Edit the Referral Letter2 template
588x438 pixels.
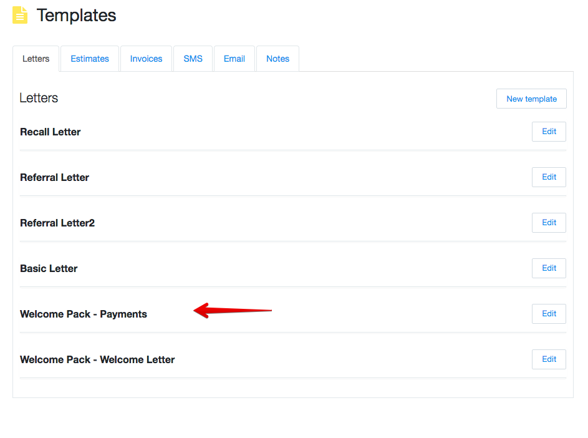(x=549, y=223)
